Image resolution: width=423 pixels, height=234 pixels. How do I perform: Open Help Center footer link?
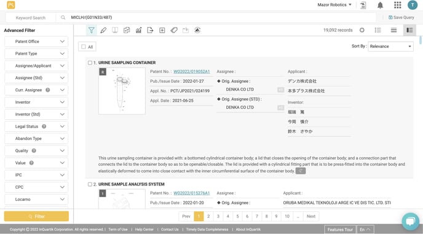point(144,230)
